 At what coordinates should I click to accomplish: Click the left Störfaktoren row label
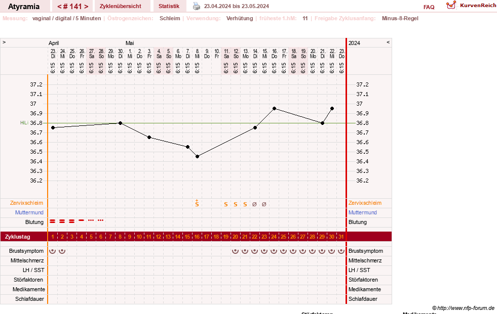click(28, 280)
